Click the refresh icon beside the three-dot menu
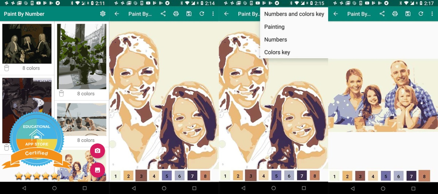 tap(201, 14)
